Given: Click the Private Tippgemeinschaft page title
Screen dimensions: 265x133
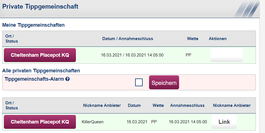Looking at the screenshot, I should [x=40, y=6].
